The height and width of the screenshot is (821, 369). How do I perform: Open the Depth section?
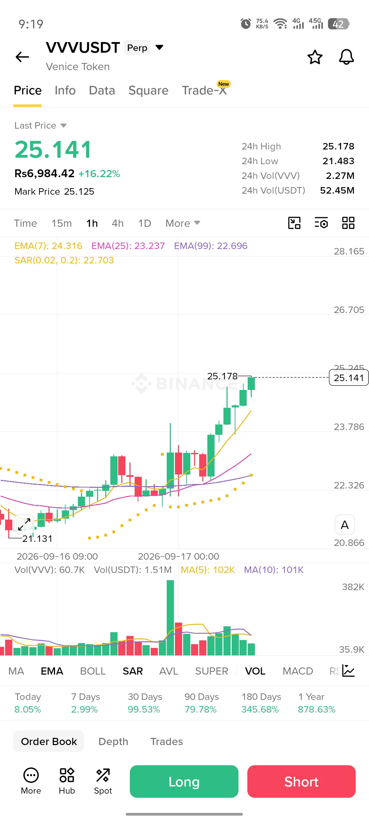113,741
